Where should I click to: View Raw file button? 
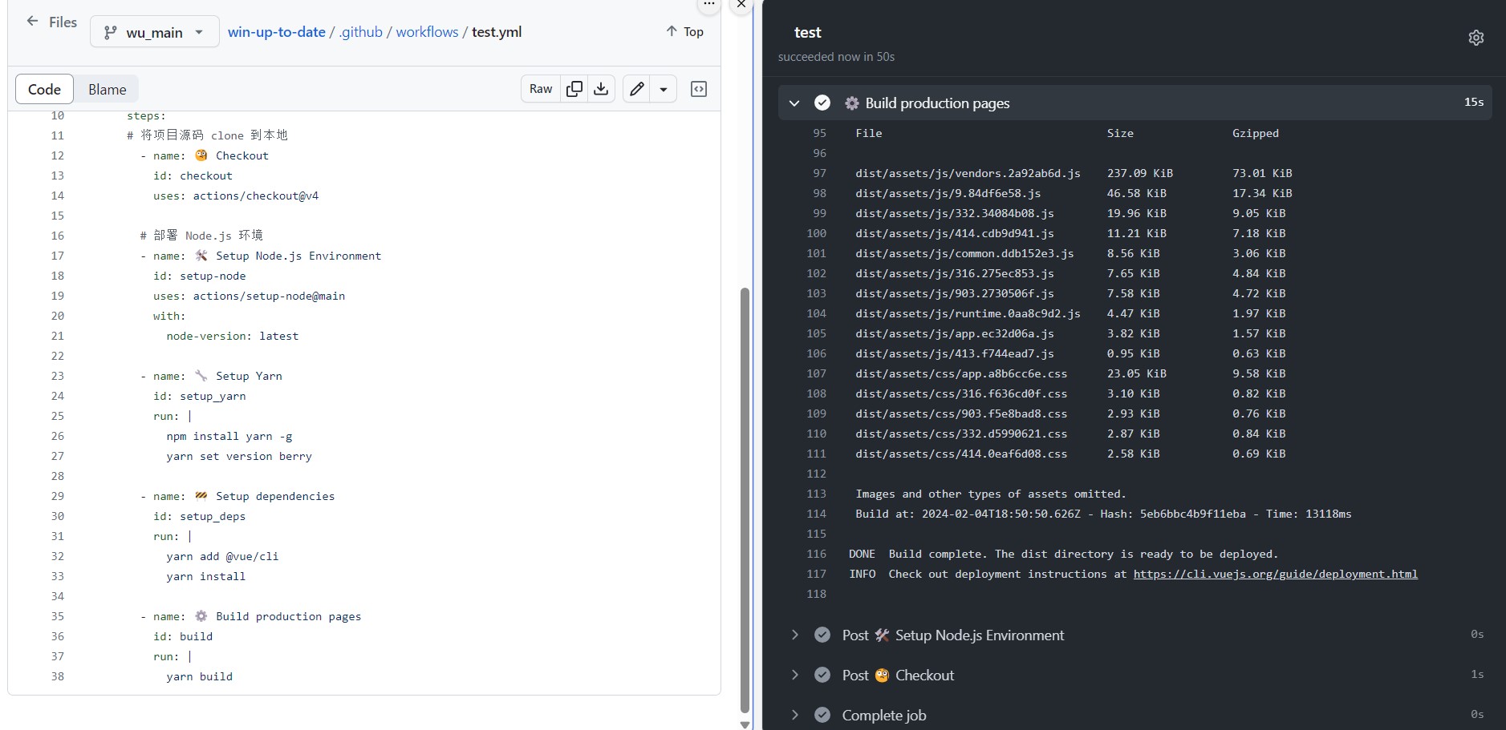541,89
